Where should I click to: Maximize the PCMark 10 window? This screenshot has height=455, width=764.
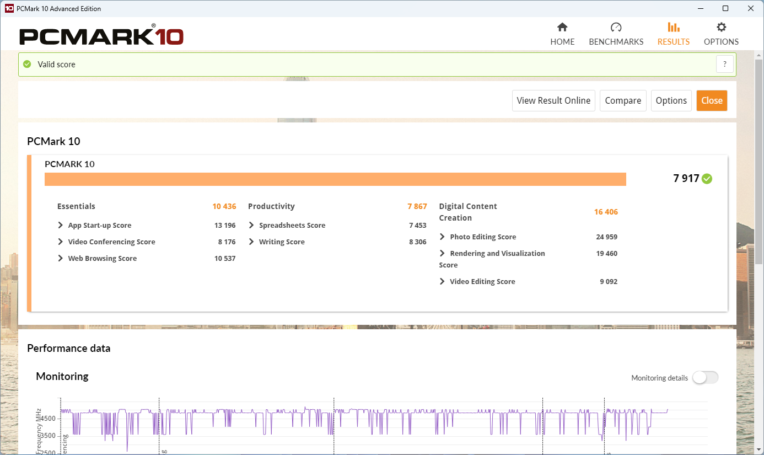tap(725, 8)
